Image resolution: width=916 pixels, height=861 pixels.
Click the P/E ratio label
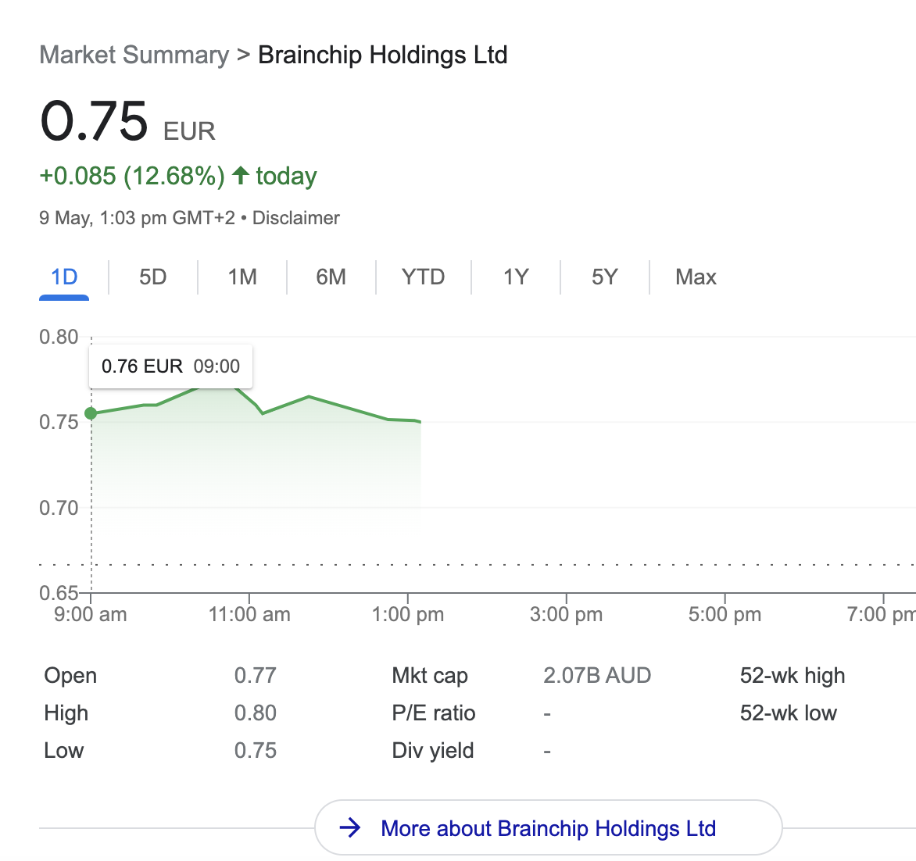[434, 713]
